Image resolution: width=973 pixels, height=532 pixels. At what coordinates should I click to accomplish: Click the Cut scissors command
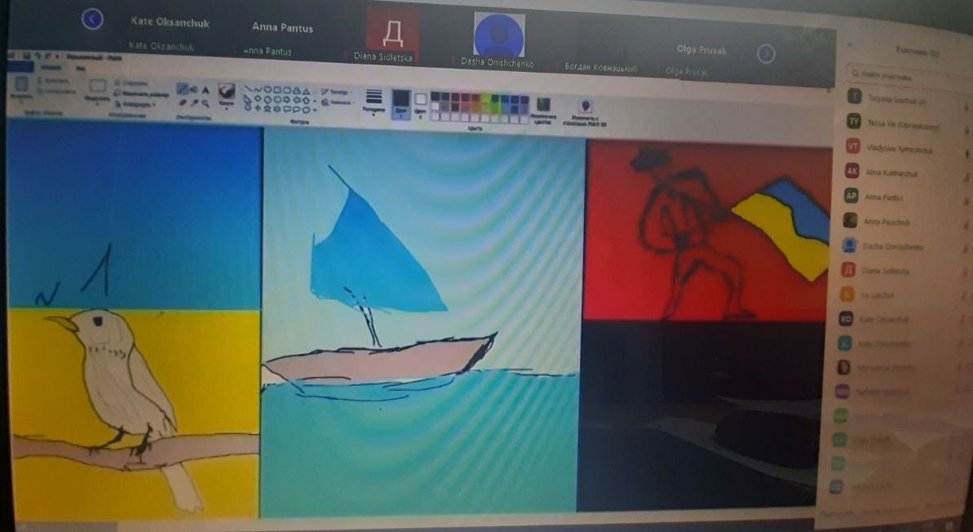53,80
